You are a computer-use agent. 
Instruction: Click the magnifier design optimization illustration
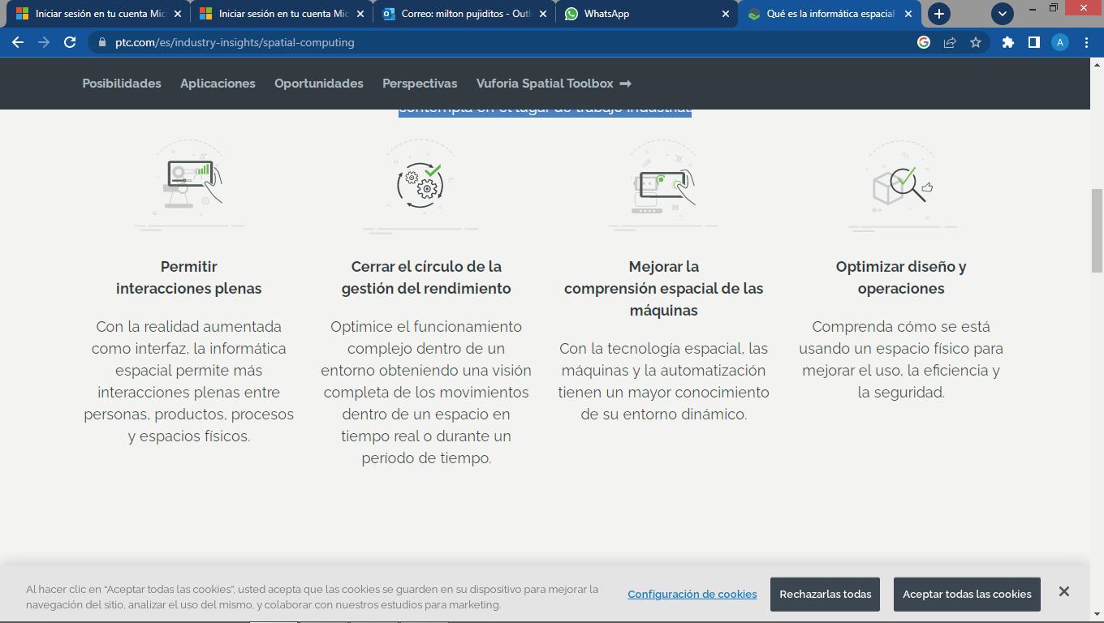[x=902, y=185]
